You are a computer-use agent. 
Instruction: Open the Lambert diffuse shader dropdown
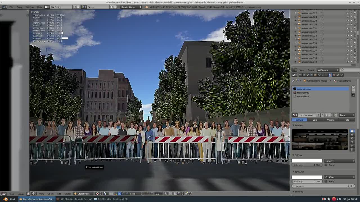(x=340, y=161)
